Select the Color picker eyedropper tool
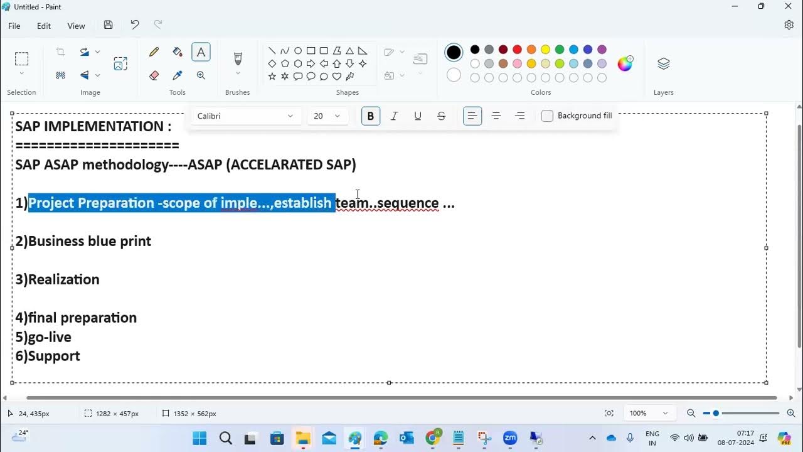The width and height of the screenshot is (803, 452). point(178,75)
